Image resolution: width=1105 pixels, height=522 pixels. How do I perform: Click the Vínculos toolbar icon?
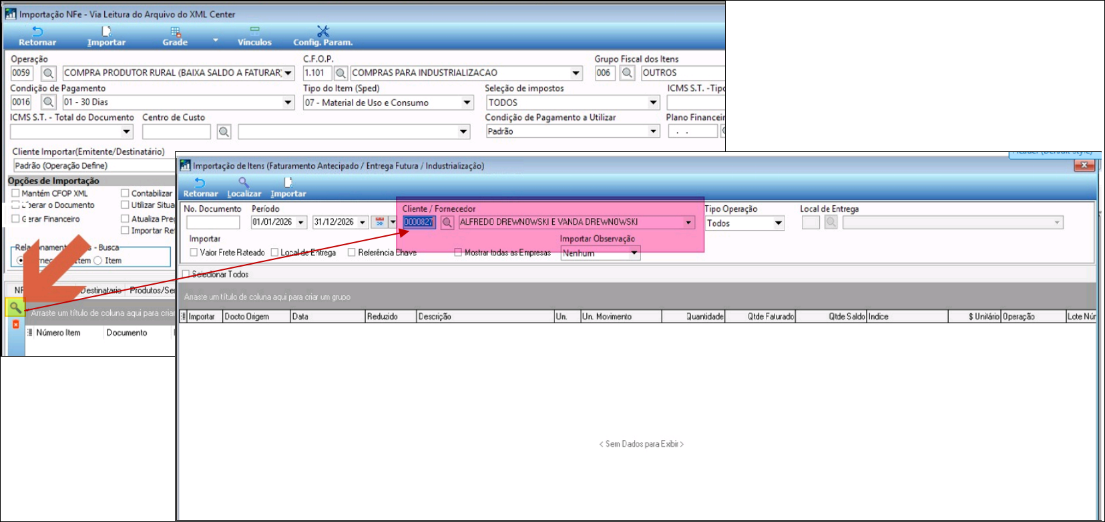click(254, 36)
